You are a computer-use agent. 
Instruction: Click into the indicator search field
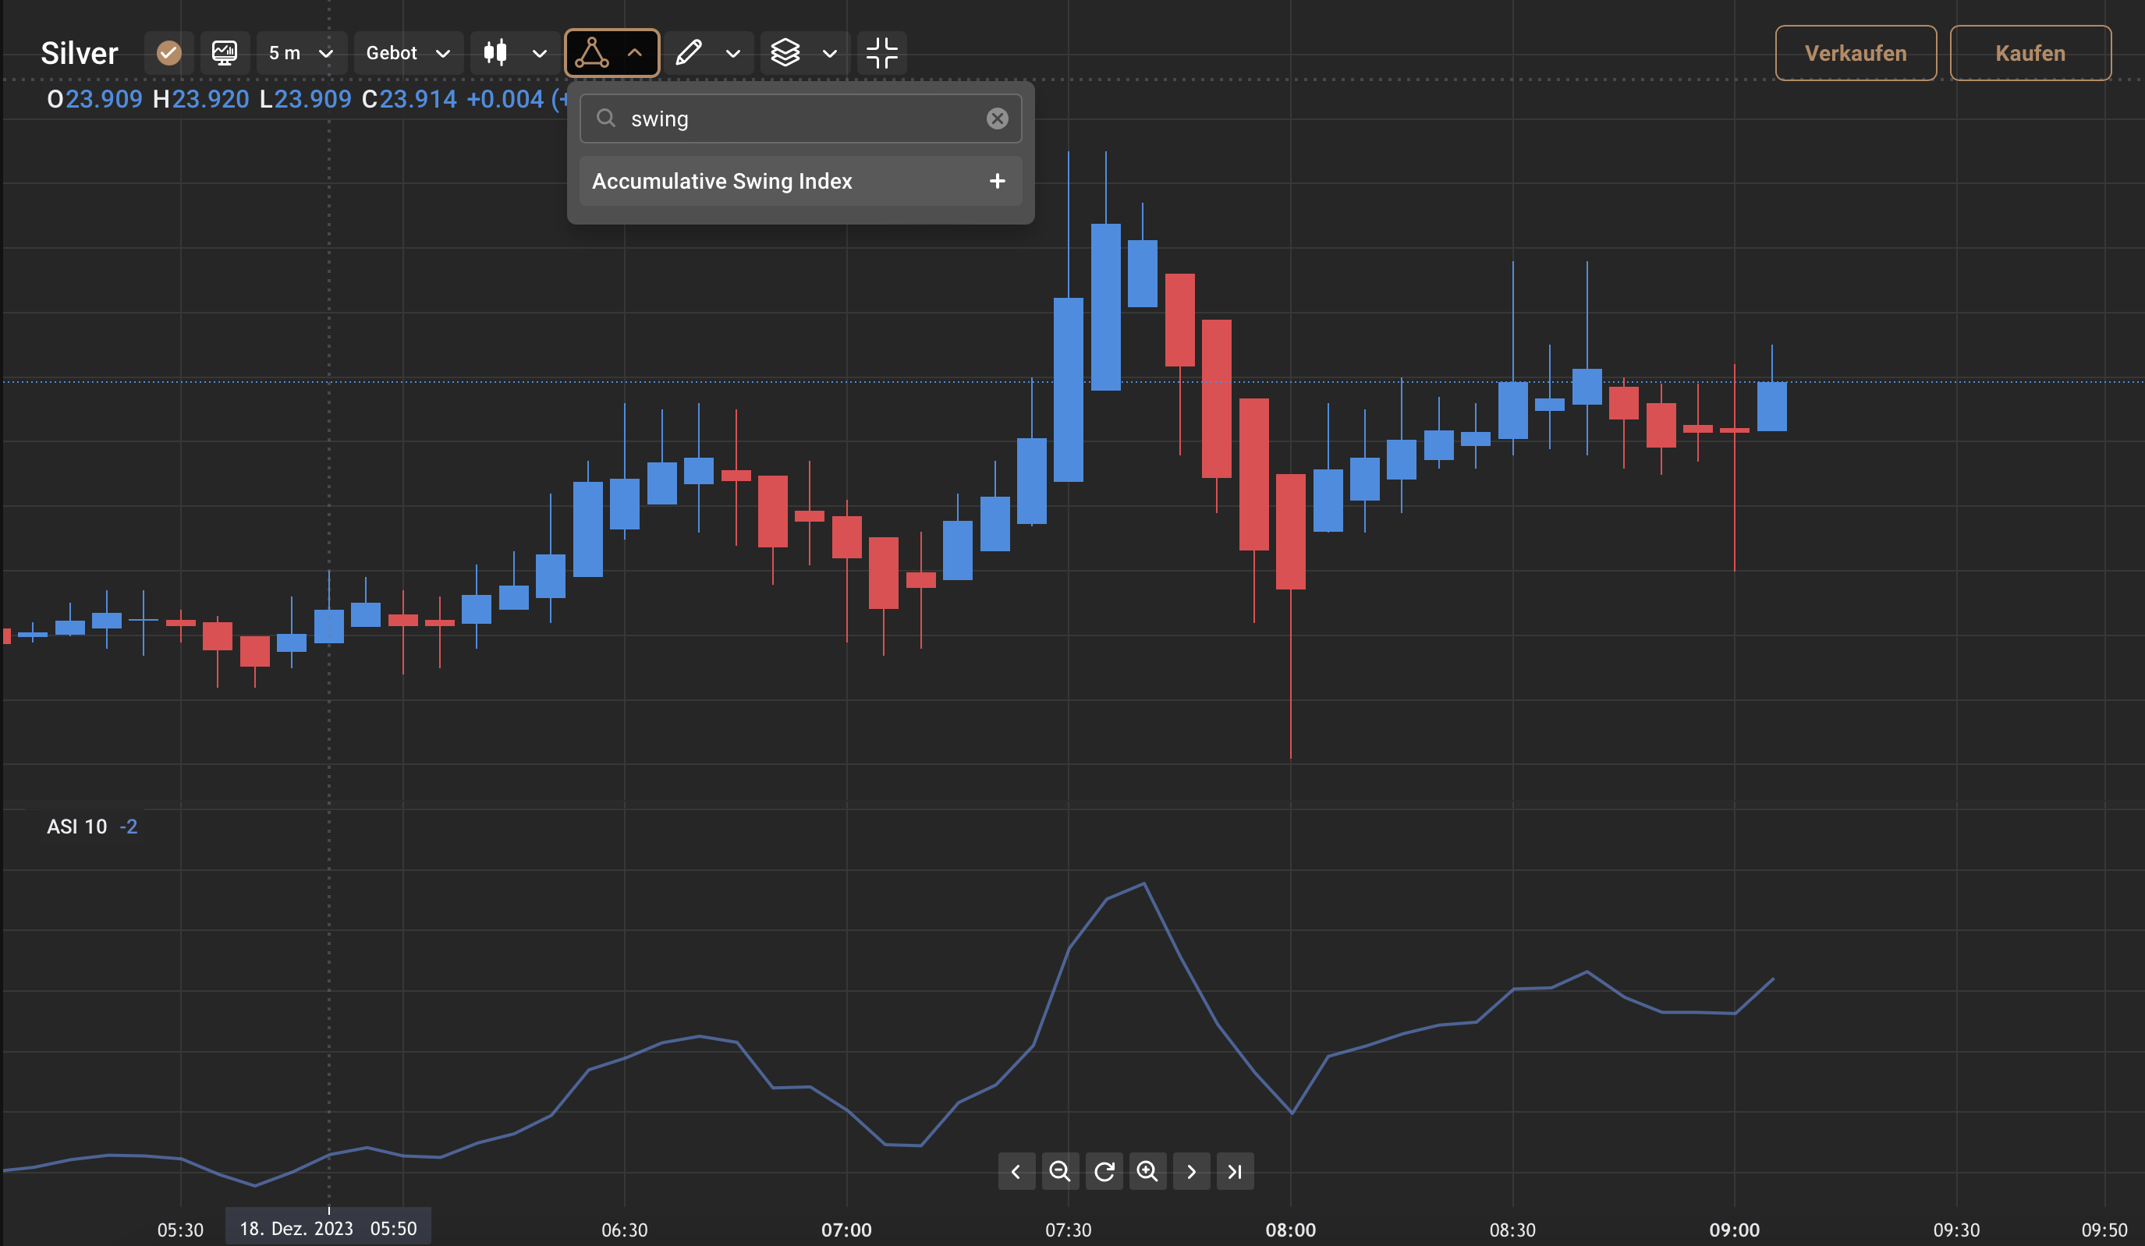(x=800, y=119)
